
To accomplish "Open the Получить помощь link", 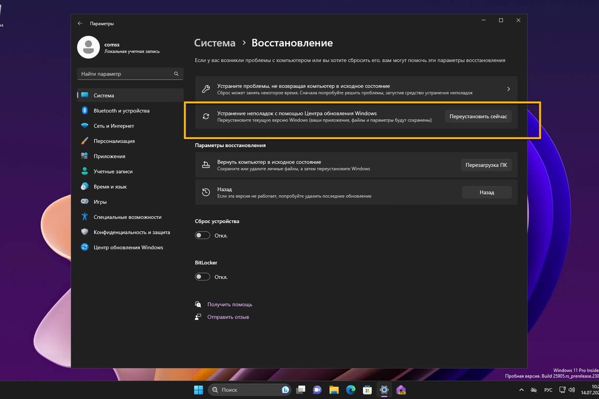I will pyautogui.click(x=230, y=304).
